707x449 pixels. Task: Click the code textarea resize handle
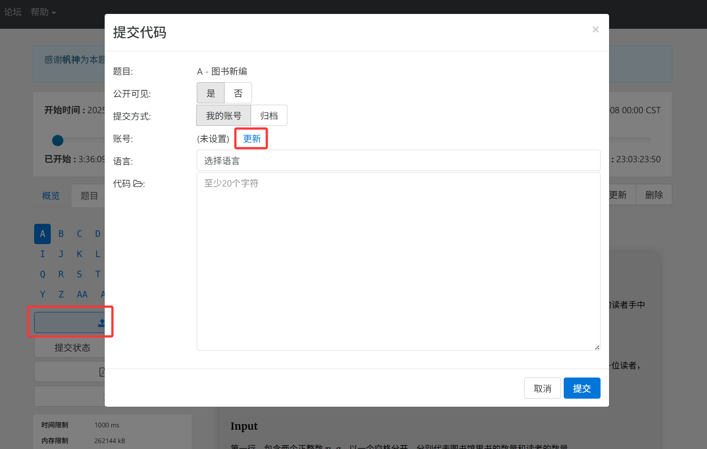pos(597,347)
